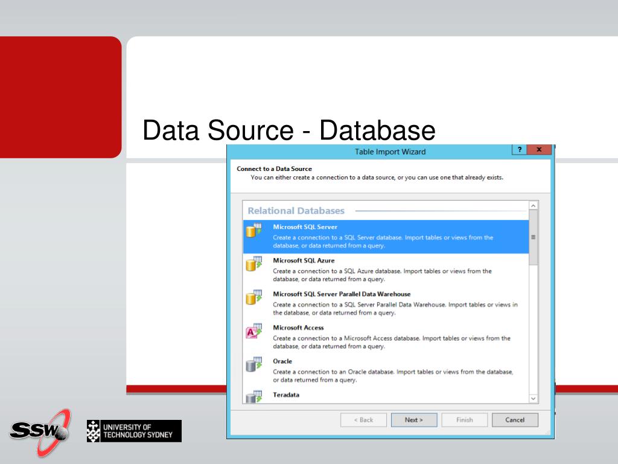Click the scroll down arrow of the list

point(534,399)
